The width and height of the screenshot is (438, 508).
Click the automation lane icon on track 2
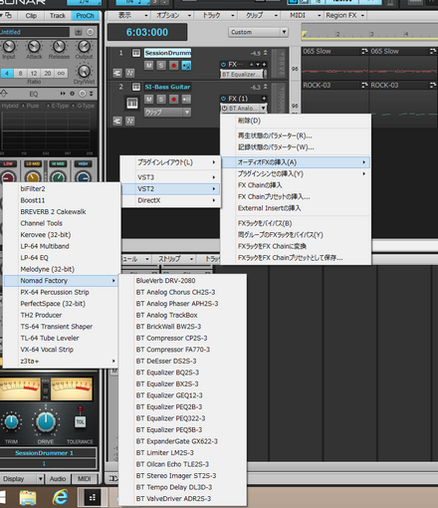[x=129, y=121]
